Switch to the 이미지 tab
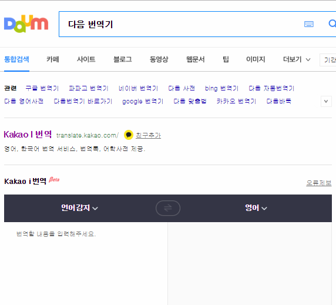This screenshot has height=305, width=336. click(256, 59)
